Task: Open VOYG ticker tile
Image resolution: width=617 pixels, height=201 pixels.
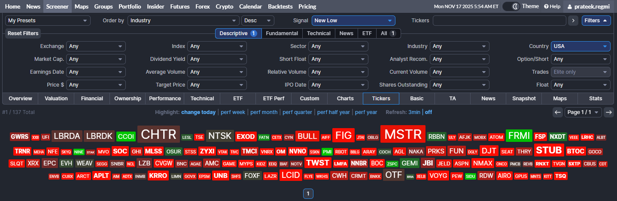Action: [x=438, y=175]
